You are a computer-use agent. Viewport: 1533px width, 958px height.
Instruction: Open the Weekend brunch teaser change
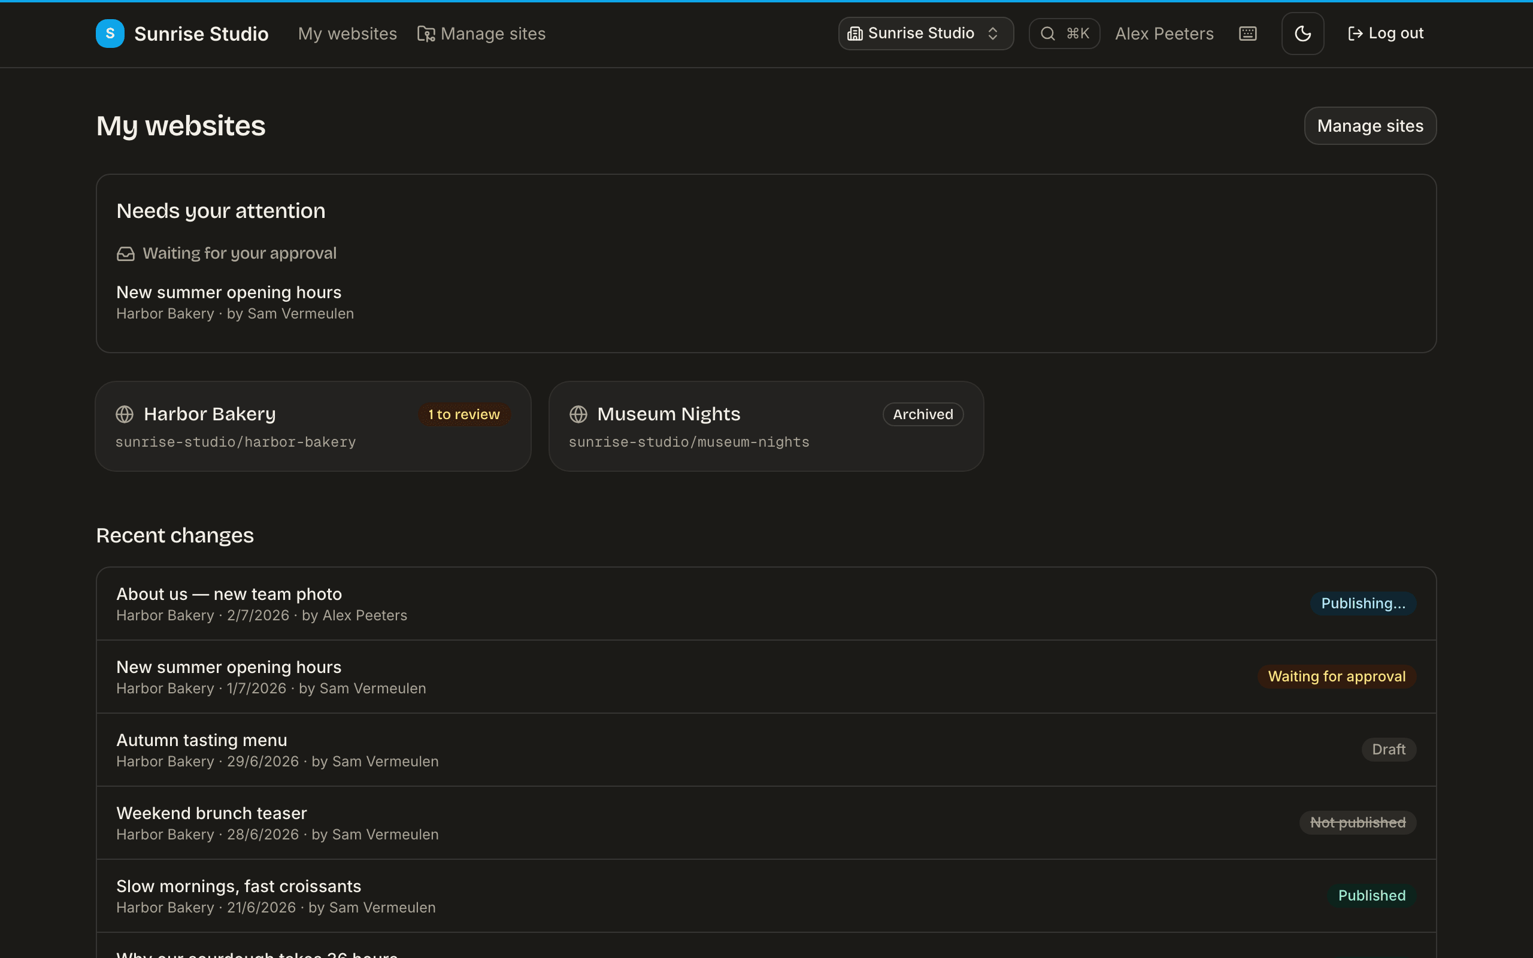point(766,823)
